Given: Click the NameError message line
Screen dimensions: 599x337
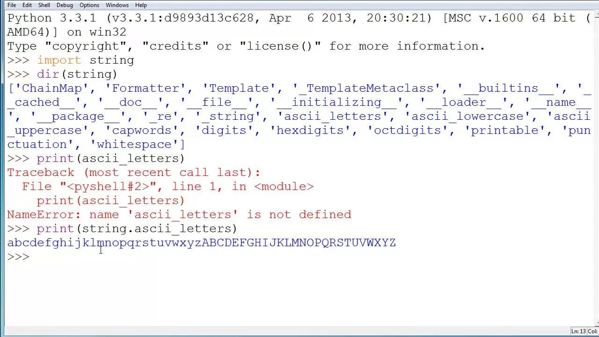Looking at the screenshot, I should (179, 215).
